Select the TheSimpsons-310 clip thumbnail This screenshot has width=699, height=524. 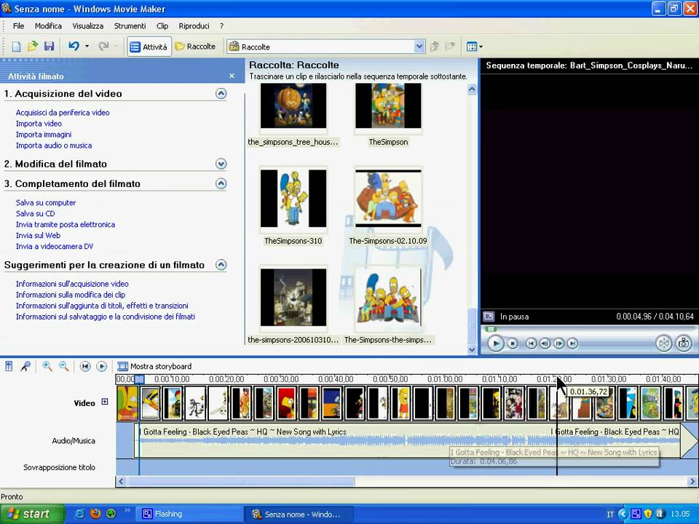293,199
